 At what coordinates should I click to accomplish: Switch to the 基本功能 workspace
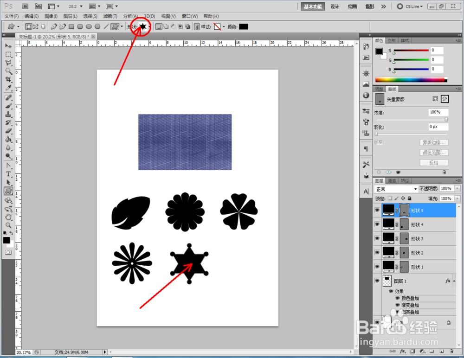click(x=313, y=6)
